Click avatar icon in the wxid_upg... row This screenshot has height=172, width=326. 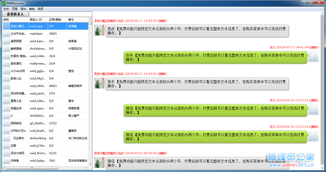(7, 26)
